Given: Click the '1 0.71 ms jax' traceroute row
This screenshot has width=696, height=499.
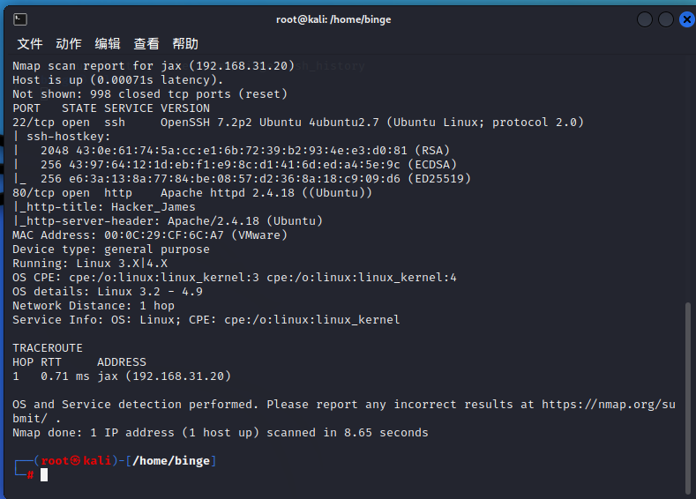Looking at the screenshot, I should (122, 376).
